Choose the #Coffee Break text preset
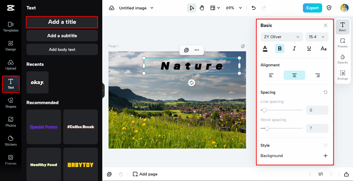 81,127
